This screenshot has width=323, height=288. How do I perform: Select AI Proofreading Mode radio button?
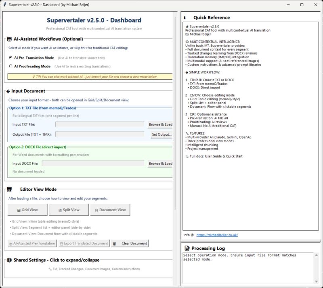[10, 66]
